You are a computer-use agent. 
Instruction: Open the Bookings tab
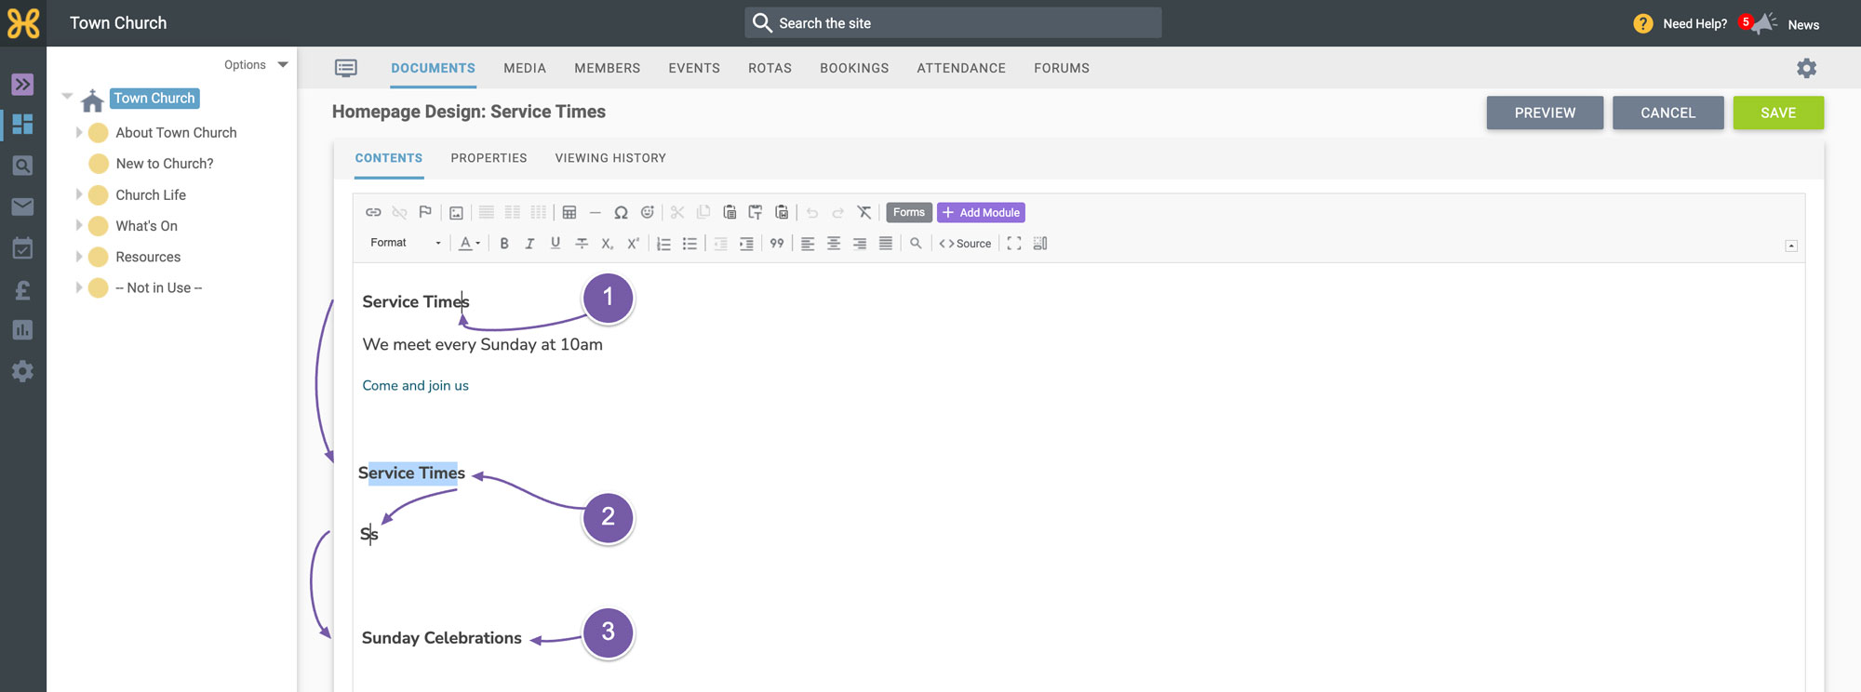click(854, 69)
